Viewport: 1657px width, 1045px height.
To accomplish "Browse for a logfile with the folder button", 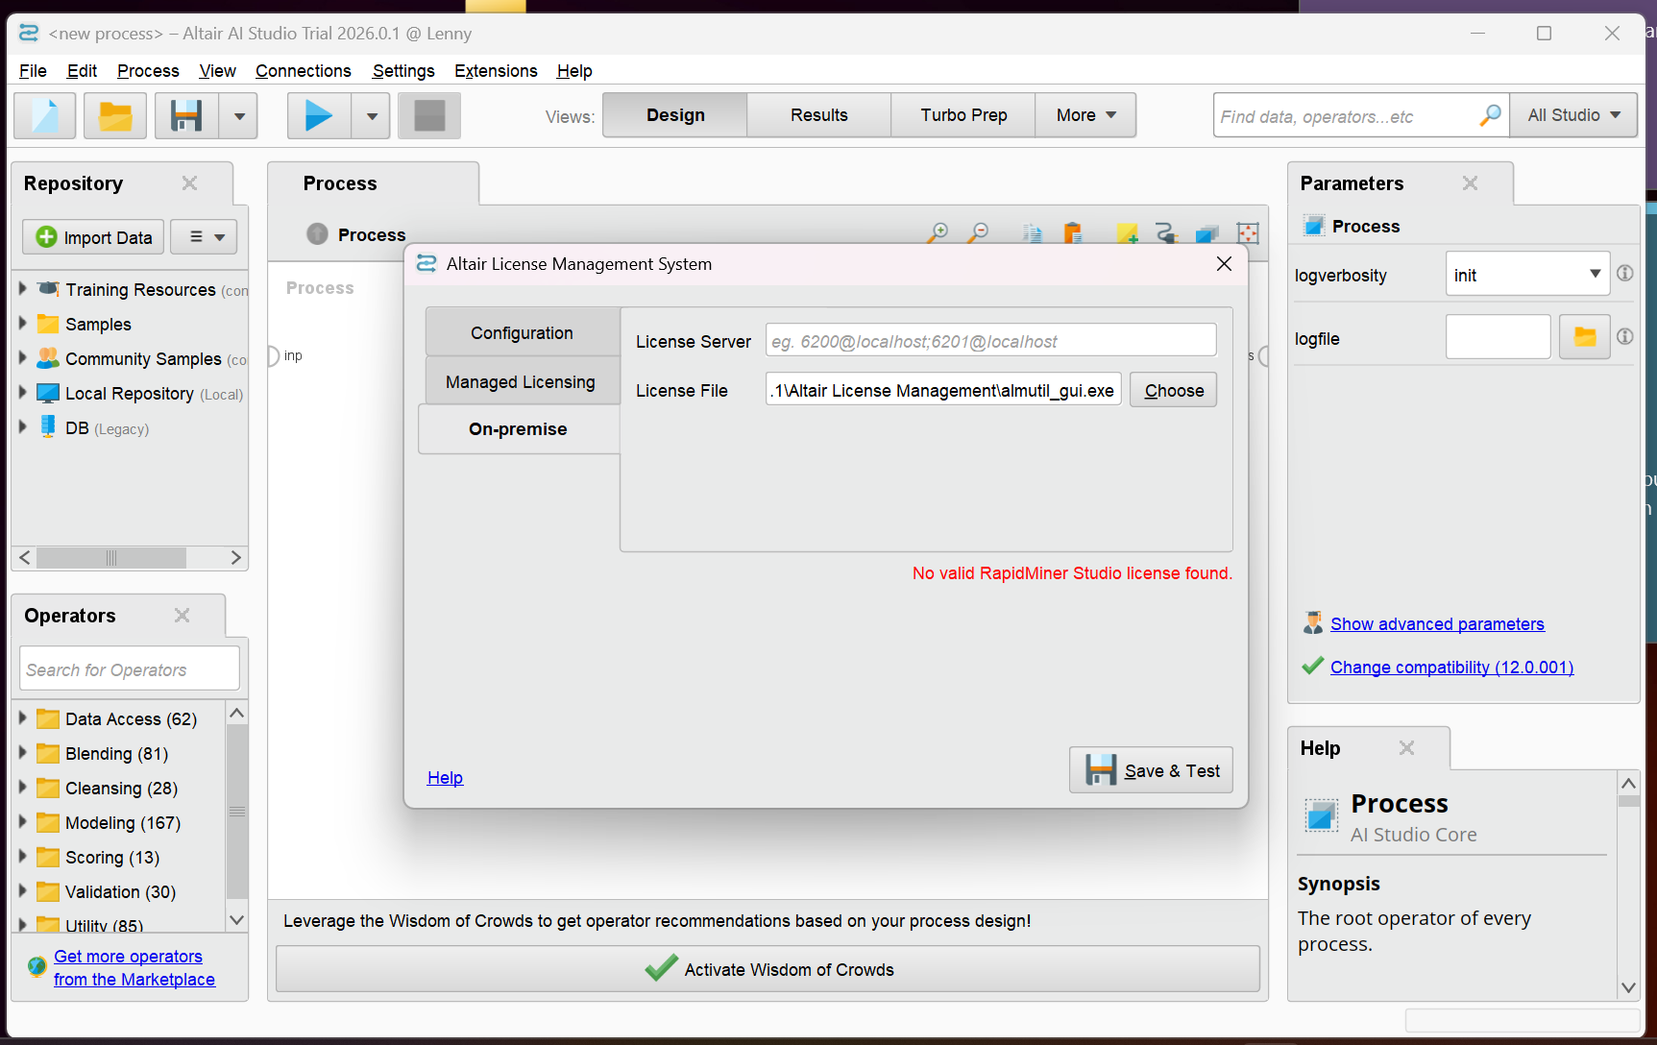I will (1585, 337).
